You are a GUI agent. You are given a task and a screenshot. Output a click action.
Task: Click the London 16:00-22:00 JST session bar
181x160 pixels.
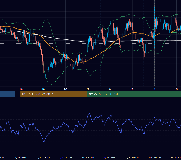point(54,94)
